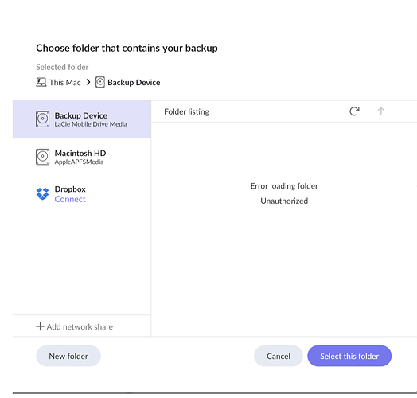Screen dimensions: 417x398
Task: Select the Dropbox entry in the sidebar
Action: pos(82,194)
